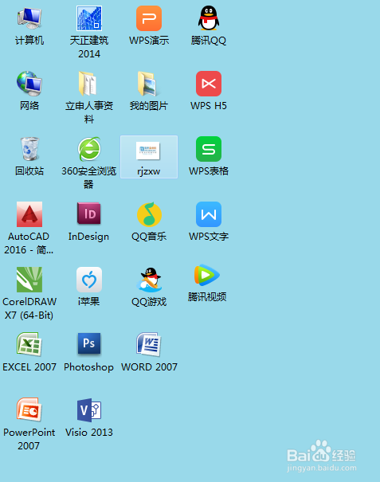The width and height of the screenshot is (380, 482).
Task: Click the Photoshop Ps icon
Action: click(x=89, y=343)
